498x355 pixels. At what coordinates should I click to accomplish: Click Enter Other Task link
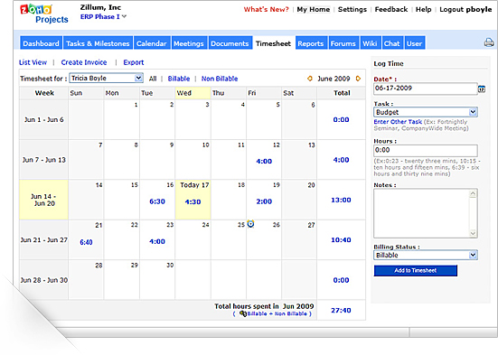pos(398,122)
